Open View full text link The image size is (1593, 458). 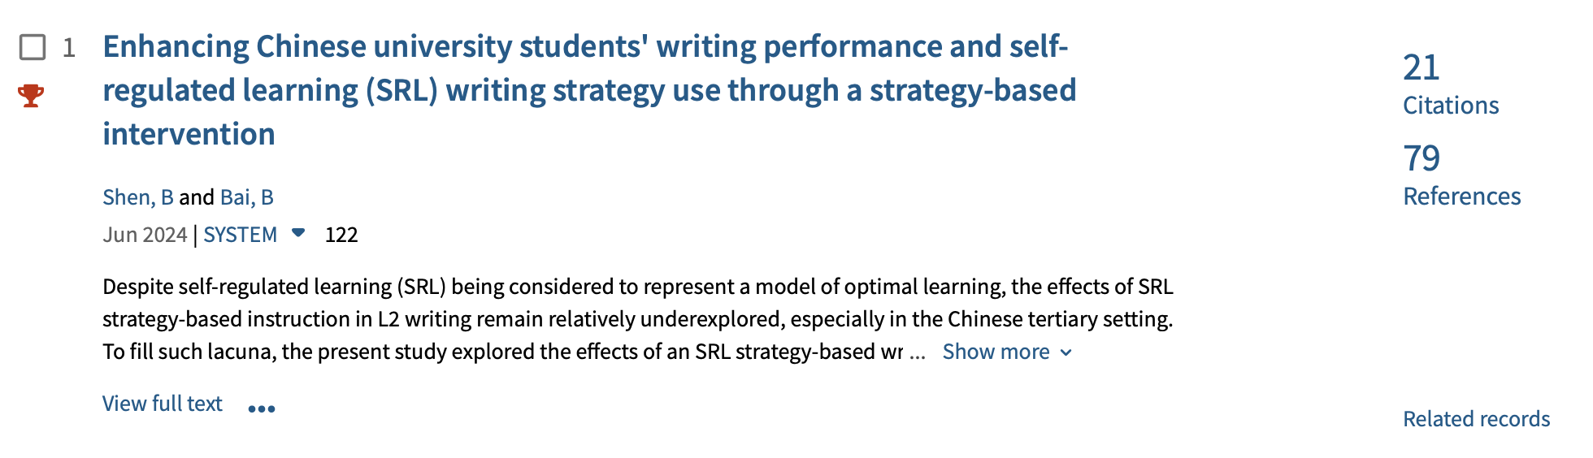[x=162, y=404]
